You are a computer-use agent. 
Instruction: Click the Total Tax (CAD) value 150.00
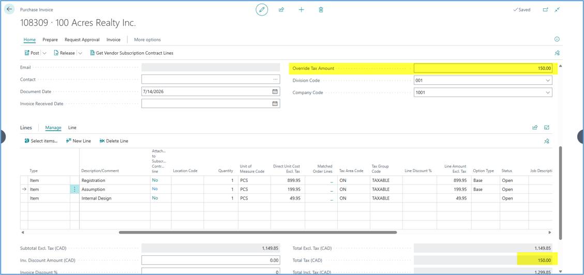(x=544, y=261)
